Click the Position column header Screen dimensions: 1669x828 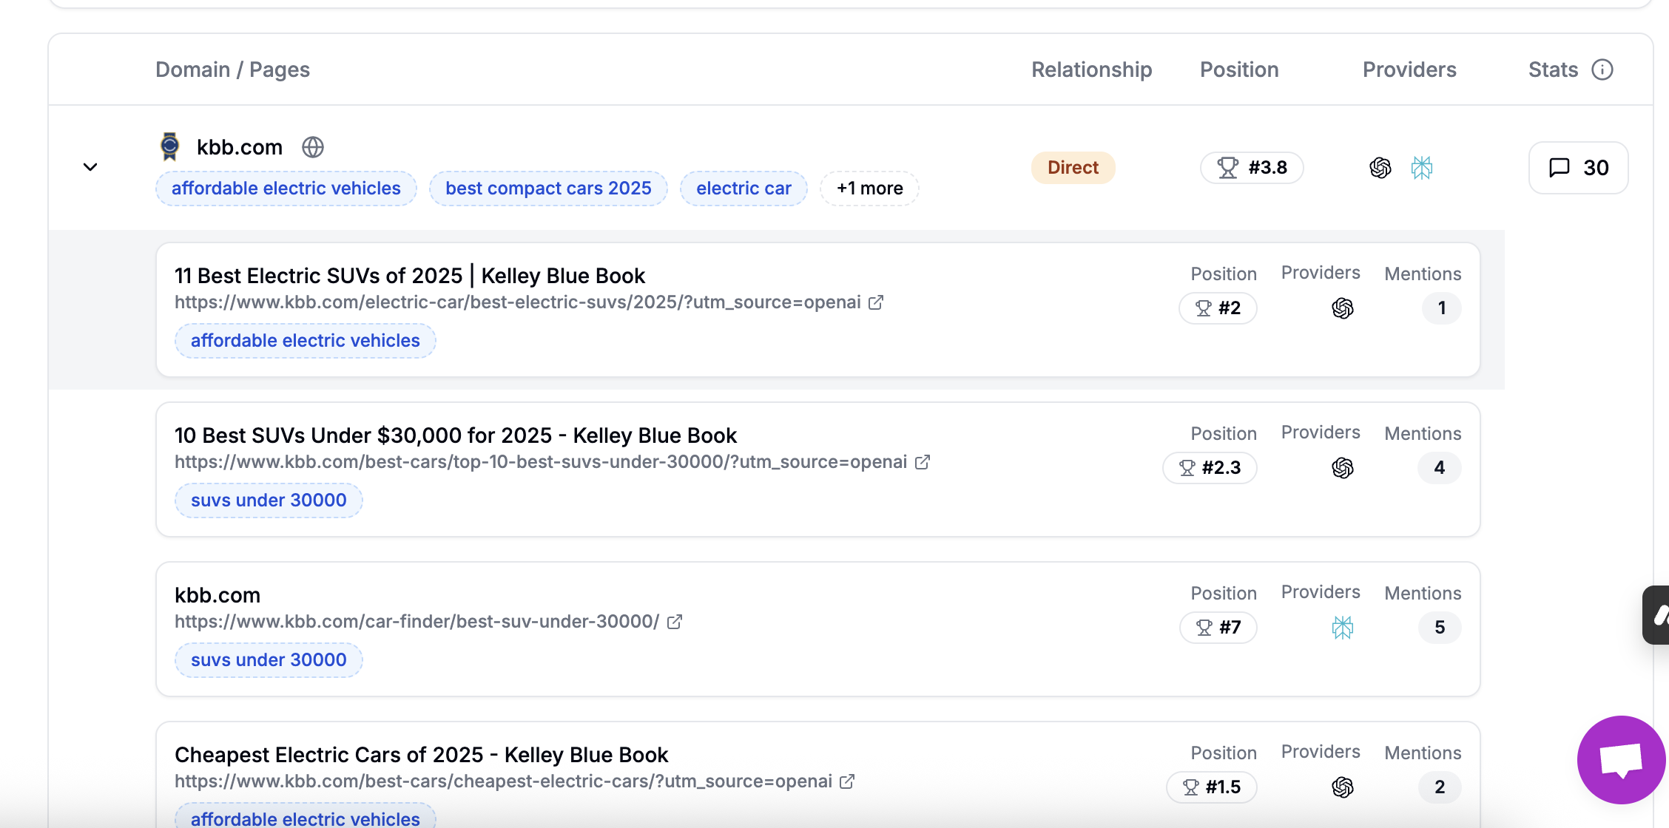pos(1239,69)
